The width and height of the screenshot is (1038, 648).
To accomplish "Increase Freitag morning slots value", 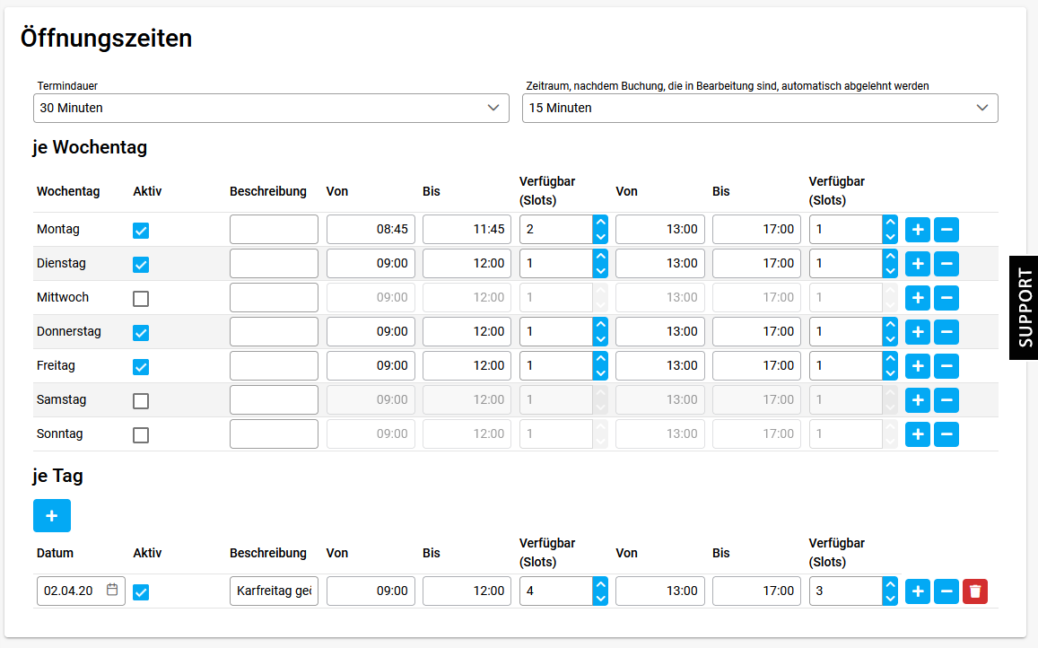I will (600, 358).
